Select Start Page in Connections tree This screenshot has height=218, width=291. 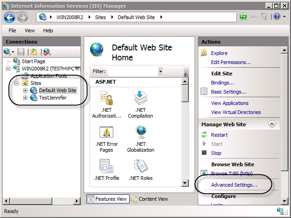pos(34,61)
